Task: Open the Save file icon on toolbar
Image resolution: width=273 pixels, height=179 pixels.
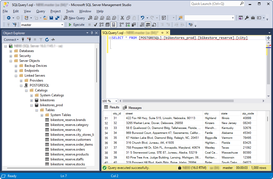Action: (51, 18)
